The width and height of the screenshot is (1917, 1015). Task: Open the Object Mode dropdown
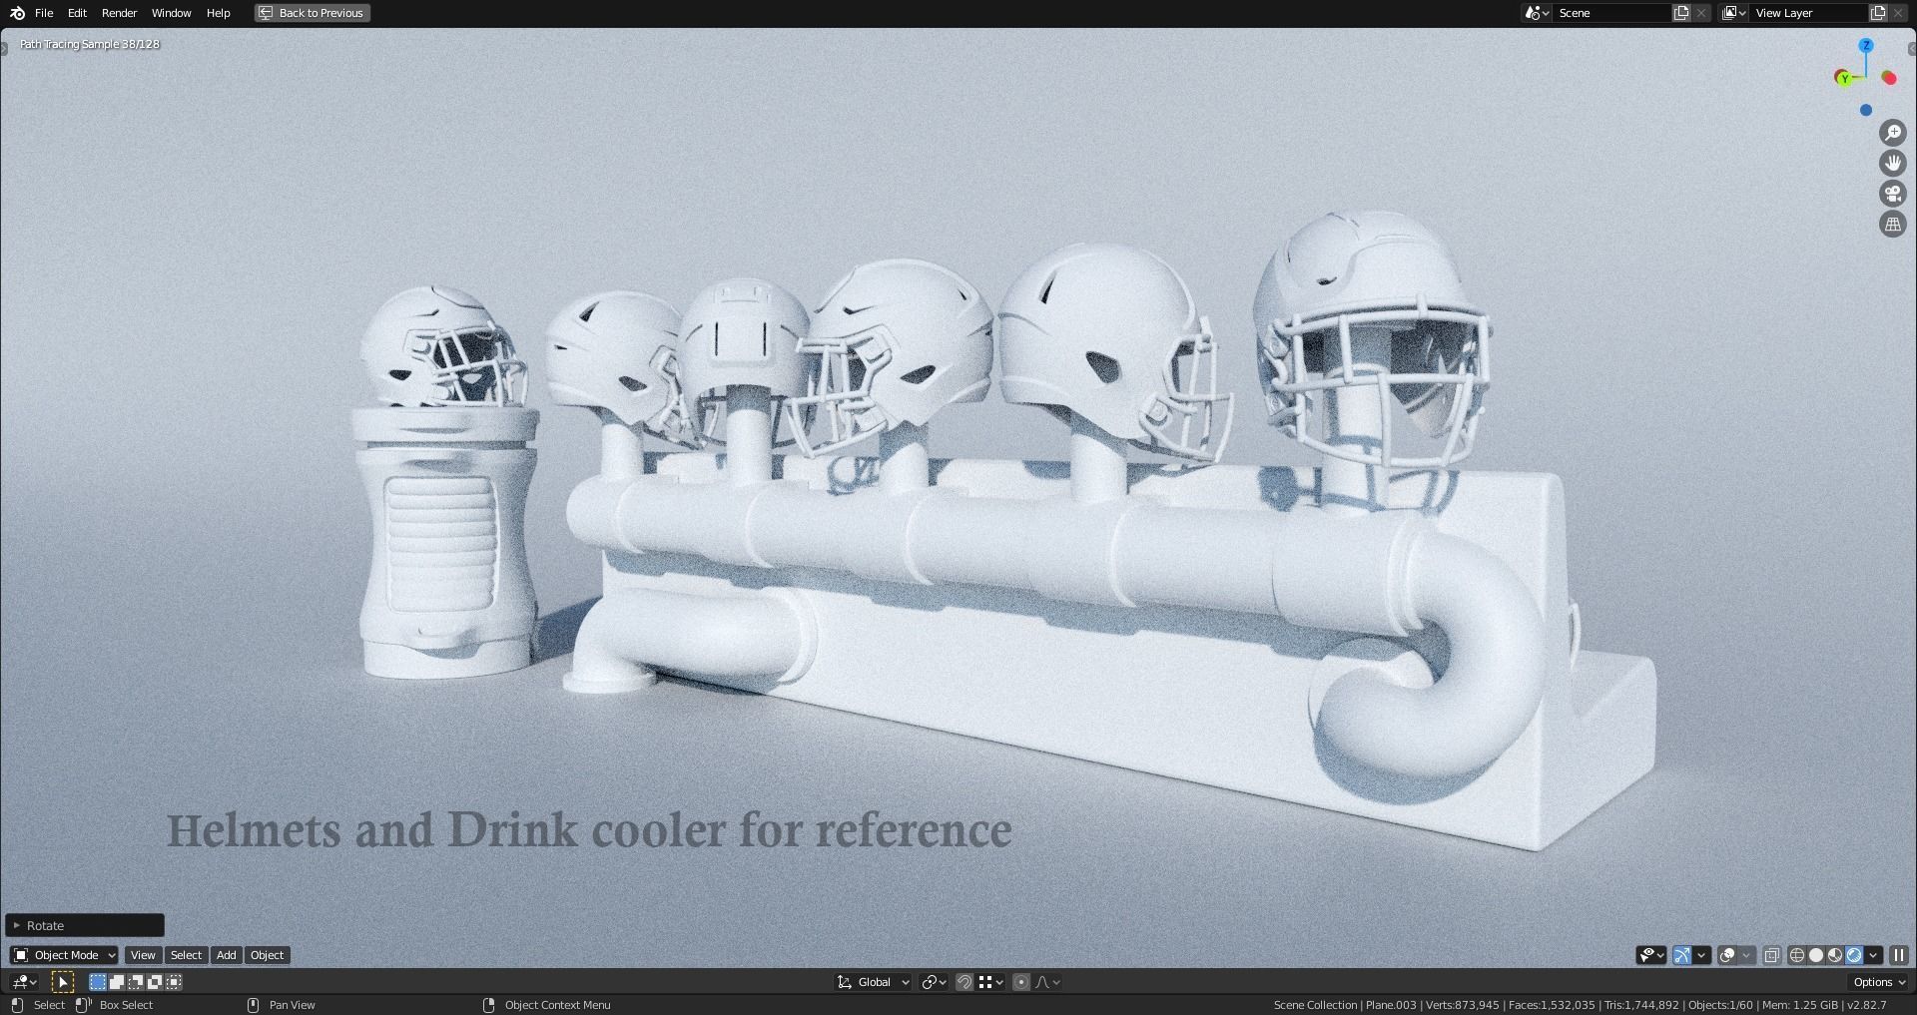pos(64,955)
